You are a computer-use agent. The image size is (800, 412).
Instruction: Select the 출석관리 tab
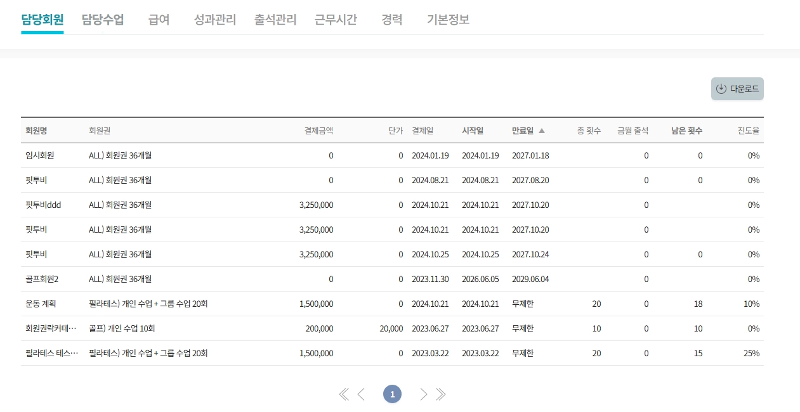coord(275,20)
